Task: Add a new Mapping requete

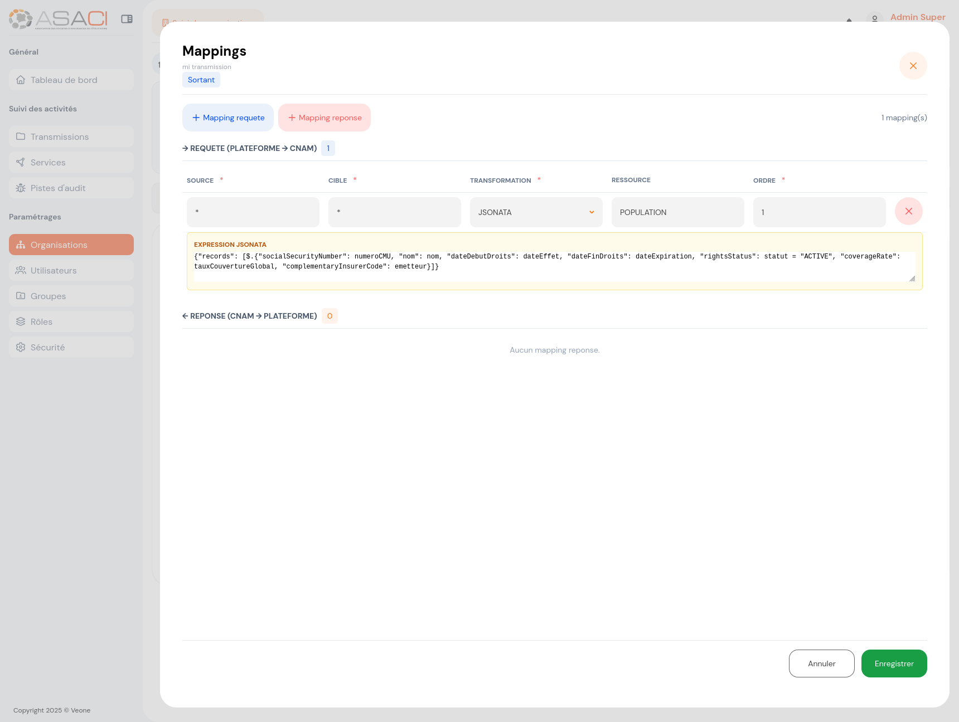Action: point(228,118)
